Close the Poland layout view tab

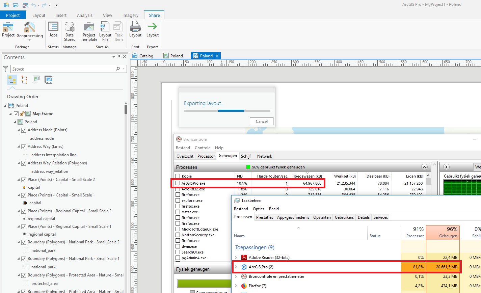tap(217, 56)
